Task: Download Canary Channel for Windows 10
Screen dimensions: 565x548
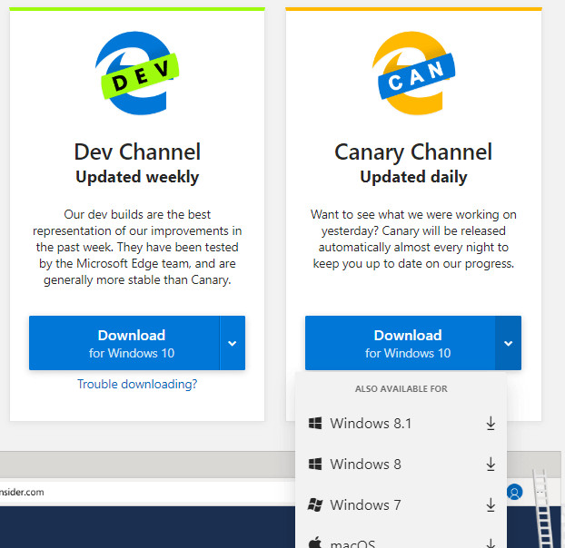Action: click(401, 343)
